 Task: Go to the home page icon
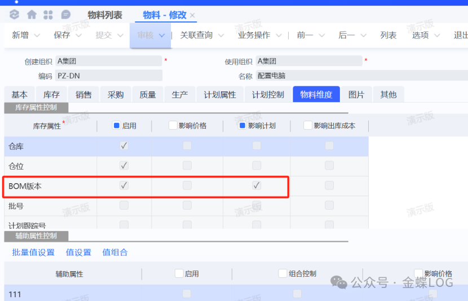coord(32,15)
